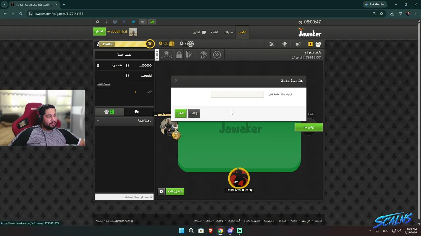
Task: Open the أسعار الخدمات service prices footer link
Action: [233, 221]
